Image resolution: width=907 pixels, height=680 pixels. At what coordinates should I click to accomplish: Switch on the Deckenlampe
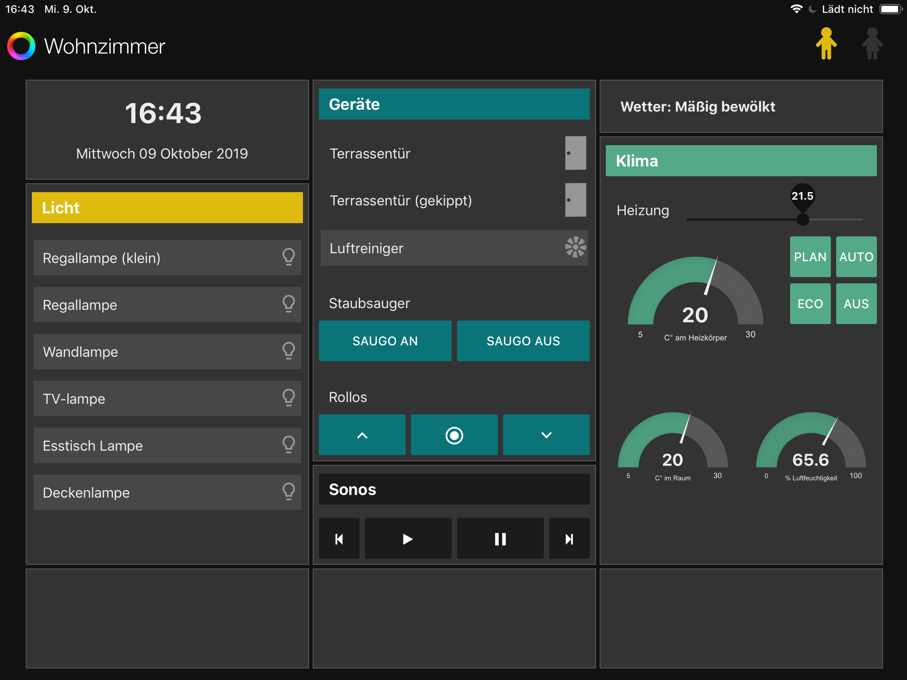click(288, 492)
